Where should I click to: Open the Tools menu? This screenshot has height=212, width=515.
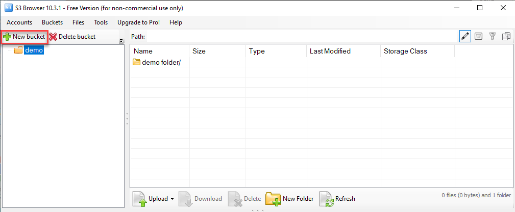click(101, 22)
